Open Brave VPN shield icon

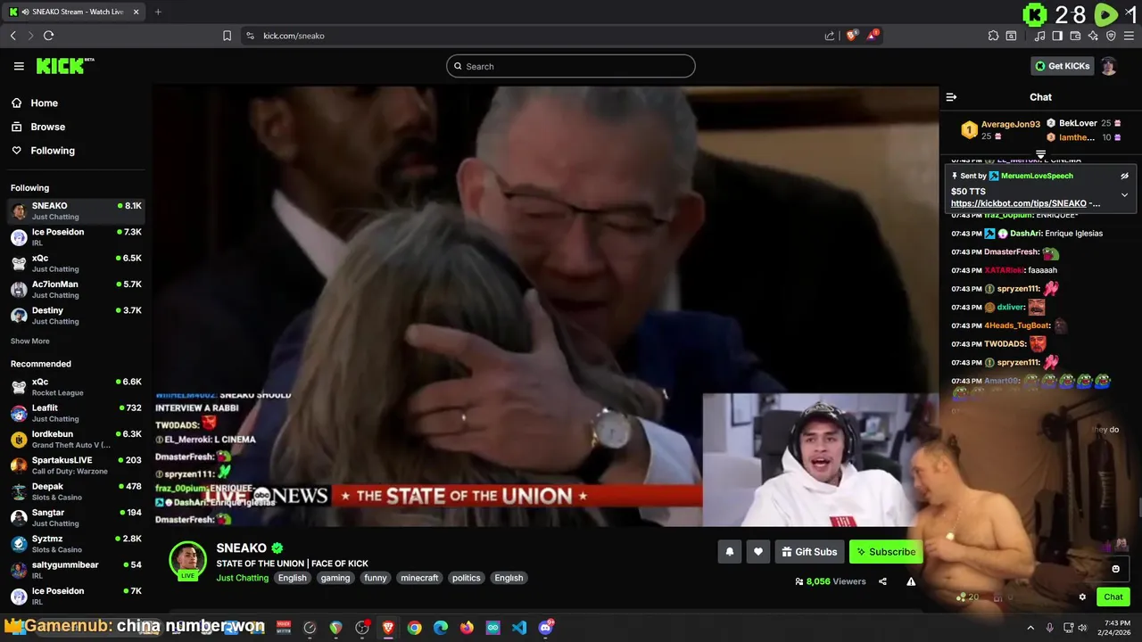pyautogui.click(x=1111, y=36)
